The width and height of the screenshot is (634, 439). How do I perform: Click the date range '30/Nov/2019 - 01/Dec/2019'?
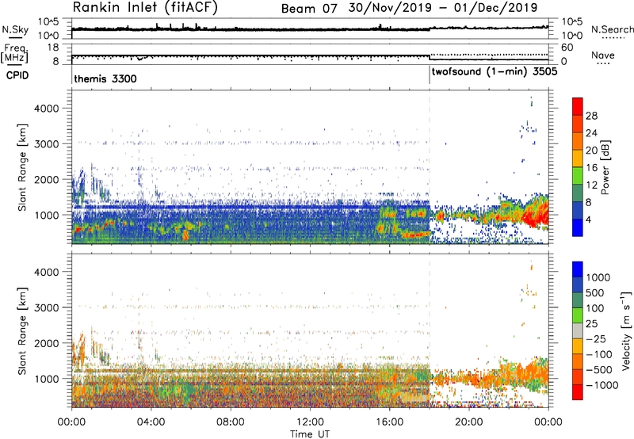[443, 8]
